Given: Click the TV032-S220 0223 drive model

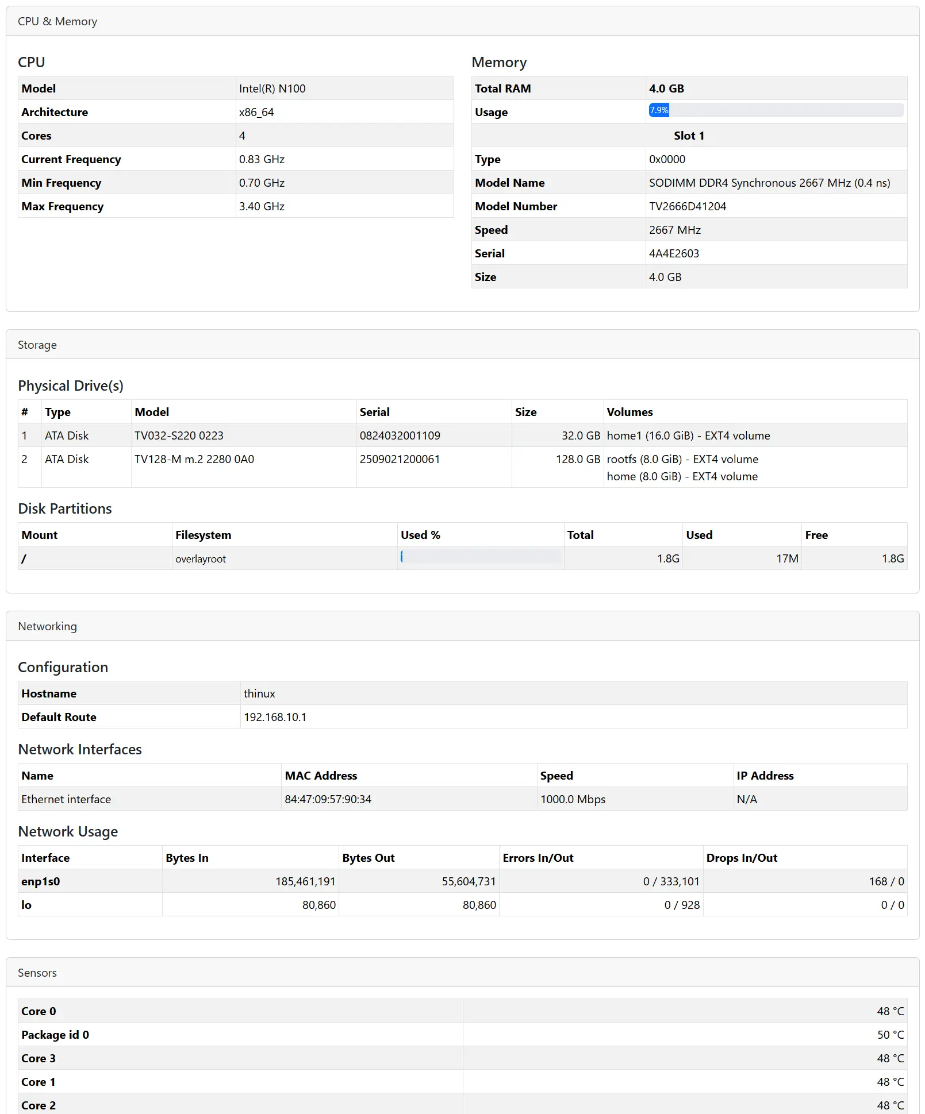Looking at the screenshot, I should click(179, 435).
